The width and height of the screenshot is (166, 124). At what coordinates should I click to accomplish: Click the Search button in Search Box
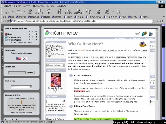30,73
